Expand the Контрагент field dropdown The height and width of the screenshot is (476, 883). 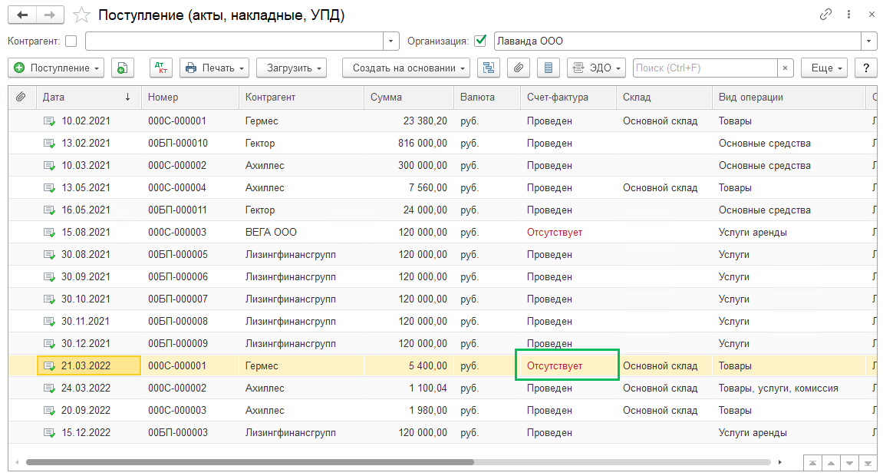coord(391,41)
